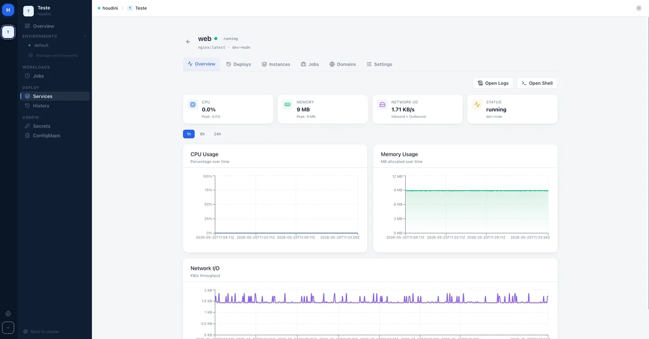Open Services in sidebar
The height and width of the screenshot is (339, 649).
[54, 96]
